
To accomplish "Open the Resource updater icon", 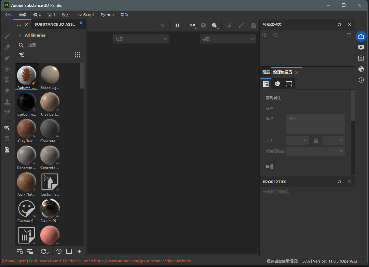I will pyautogui.click(x=7, y=150).
